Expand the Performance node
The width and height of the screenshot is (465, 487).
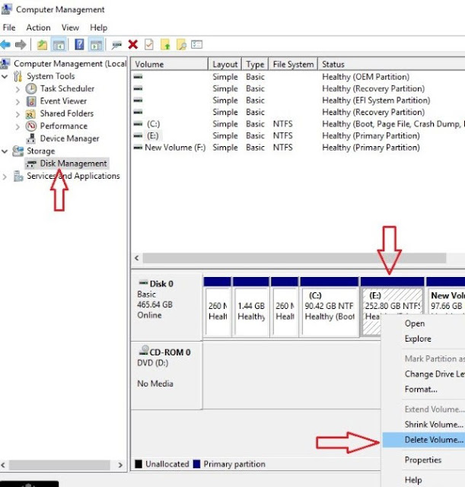(x=18, y=127)
